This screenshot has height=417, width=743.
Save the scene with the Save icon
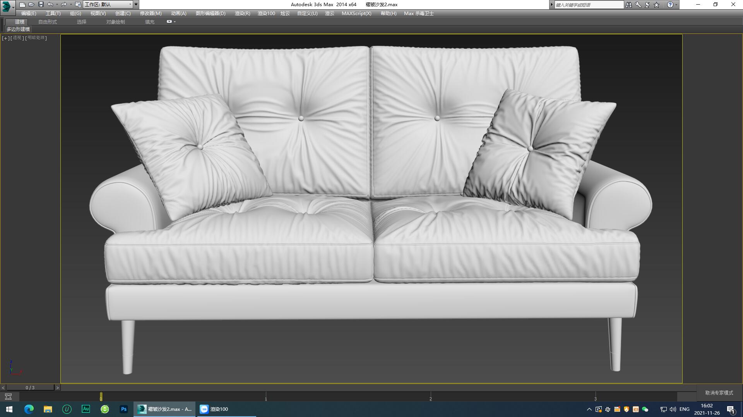[x=41, y=4]
